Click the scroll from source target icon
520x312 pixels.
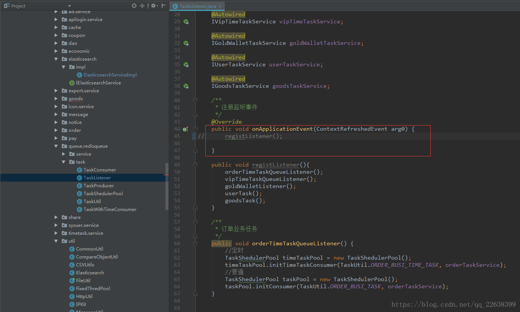(134, 6)
